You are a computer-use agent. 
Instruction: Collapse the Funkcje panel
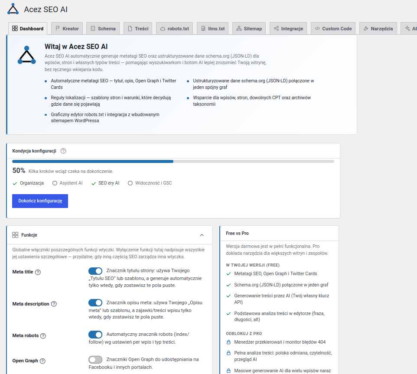pyautogui.click(x=202, y=235)
